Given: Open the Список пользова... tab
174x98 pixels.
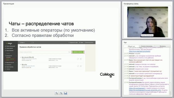Looking at the screenshot, I should coord(147,46).
